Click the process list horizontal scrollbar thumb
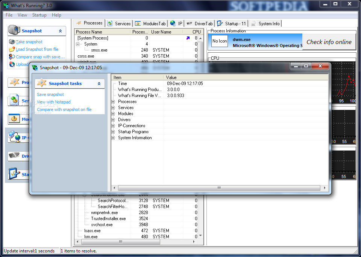Screen dimensions: 361x257 (121, 242)
